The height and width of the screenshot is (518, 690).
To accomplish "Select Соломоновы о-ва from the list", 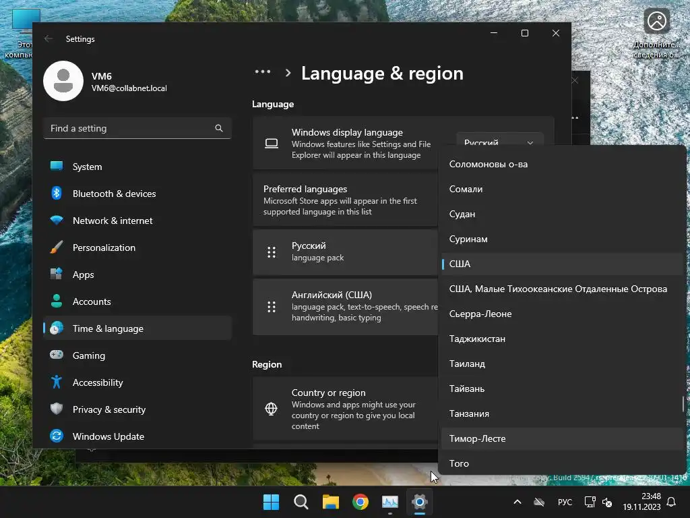I will 562,164.
